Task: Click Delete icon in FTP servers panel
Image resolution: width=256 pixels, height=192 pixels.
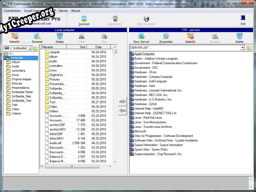Action: click(x=239, y=37)
